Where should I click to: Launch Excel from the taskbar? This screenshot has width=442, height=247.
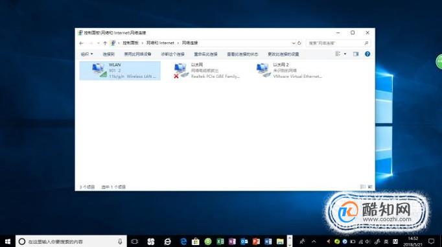pos(220,241)
